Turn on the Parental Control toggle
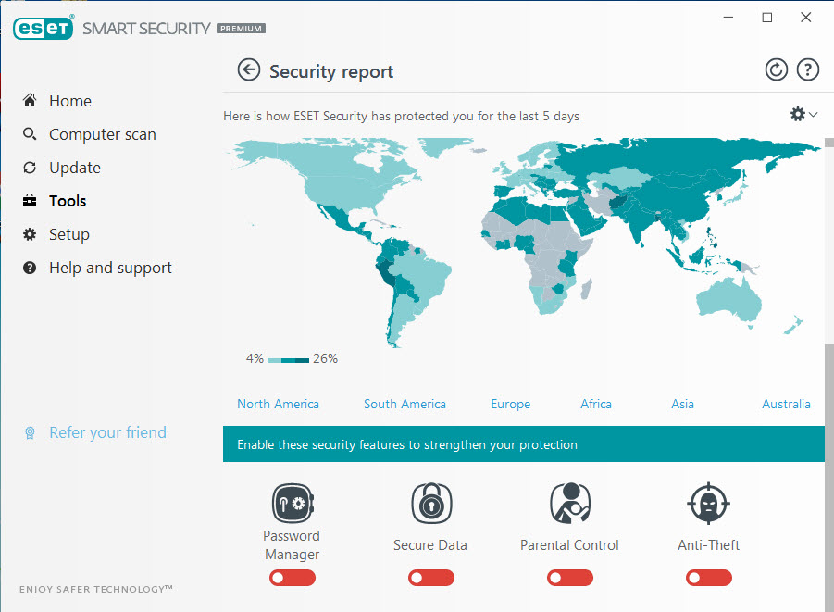The width and height of the screenshot is (834, 612). [569, 578]
